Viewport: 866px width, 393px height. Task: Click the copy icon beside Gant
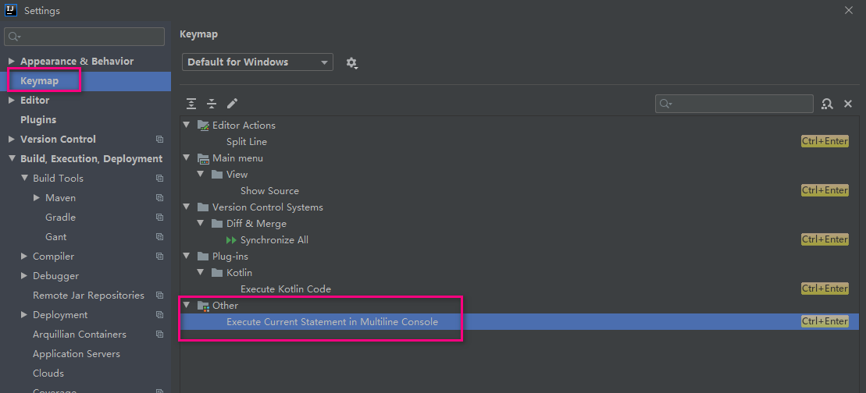point(159,237)
